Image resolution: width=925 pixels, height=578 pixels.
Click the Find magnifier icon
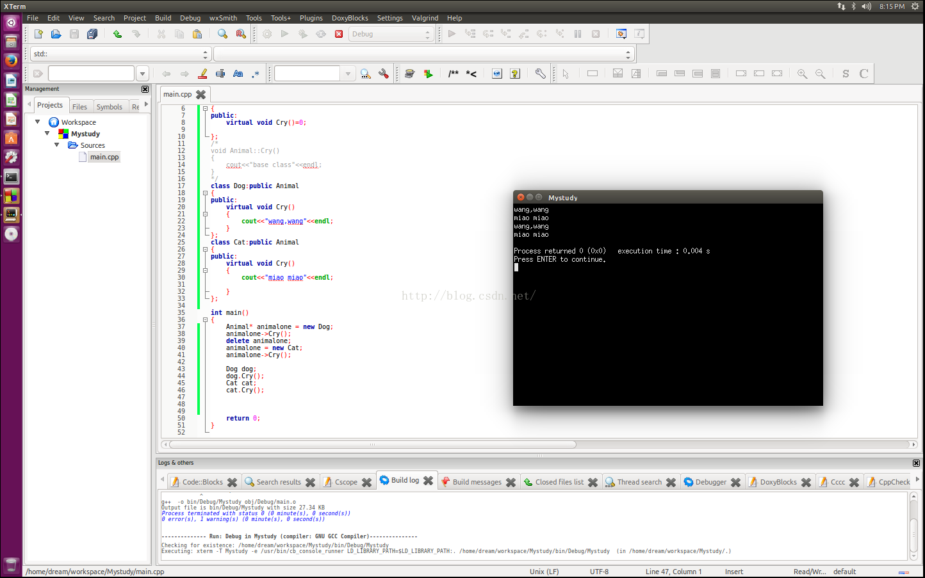click(222, 34)
